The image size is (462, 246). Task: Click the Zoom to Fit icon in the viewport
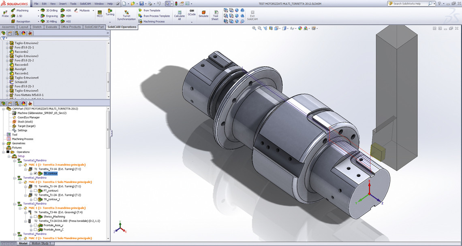click(254, 28)
